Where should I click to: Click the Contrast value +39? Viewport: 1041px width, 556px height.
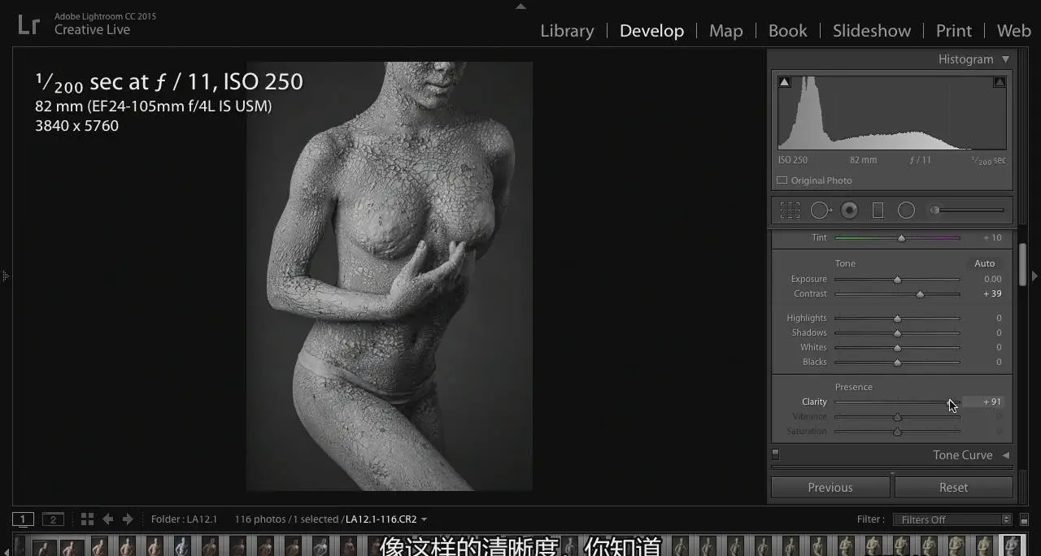point(991,293)
